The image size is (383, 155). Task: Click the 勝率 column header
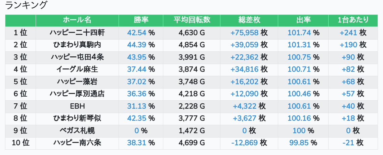pos(141,20)
